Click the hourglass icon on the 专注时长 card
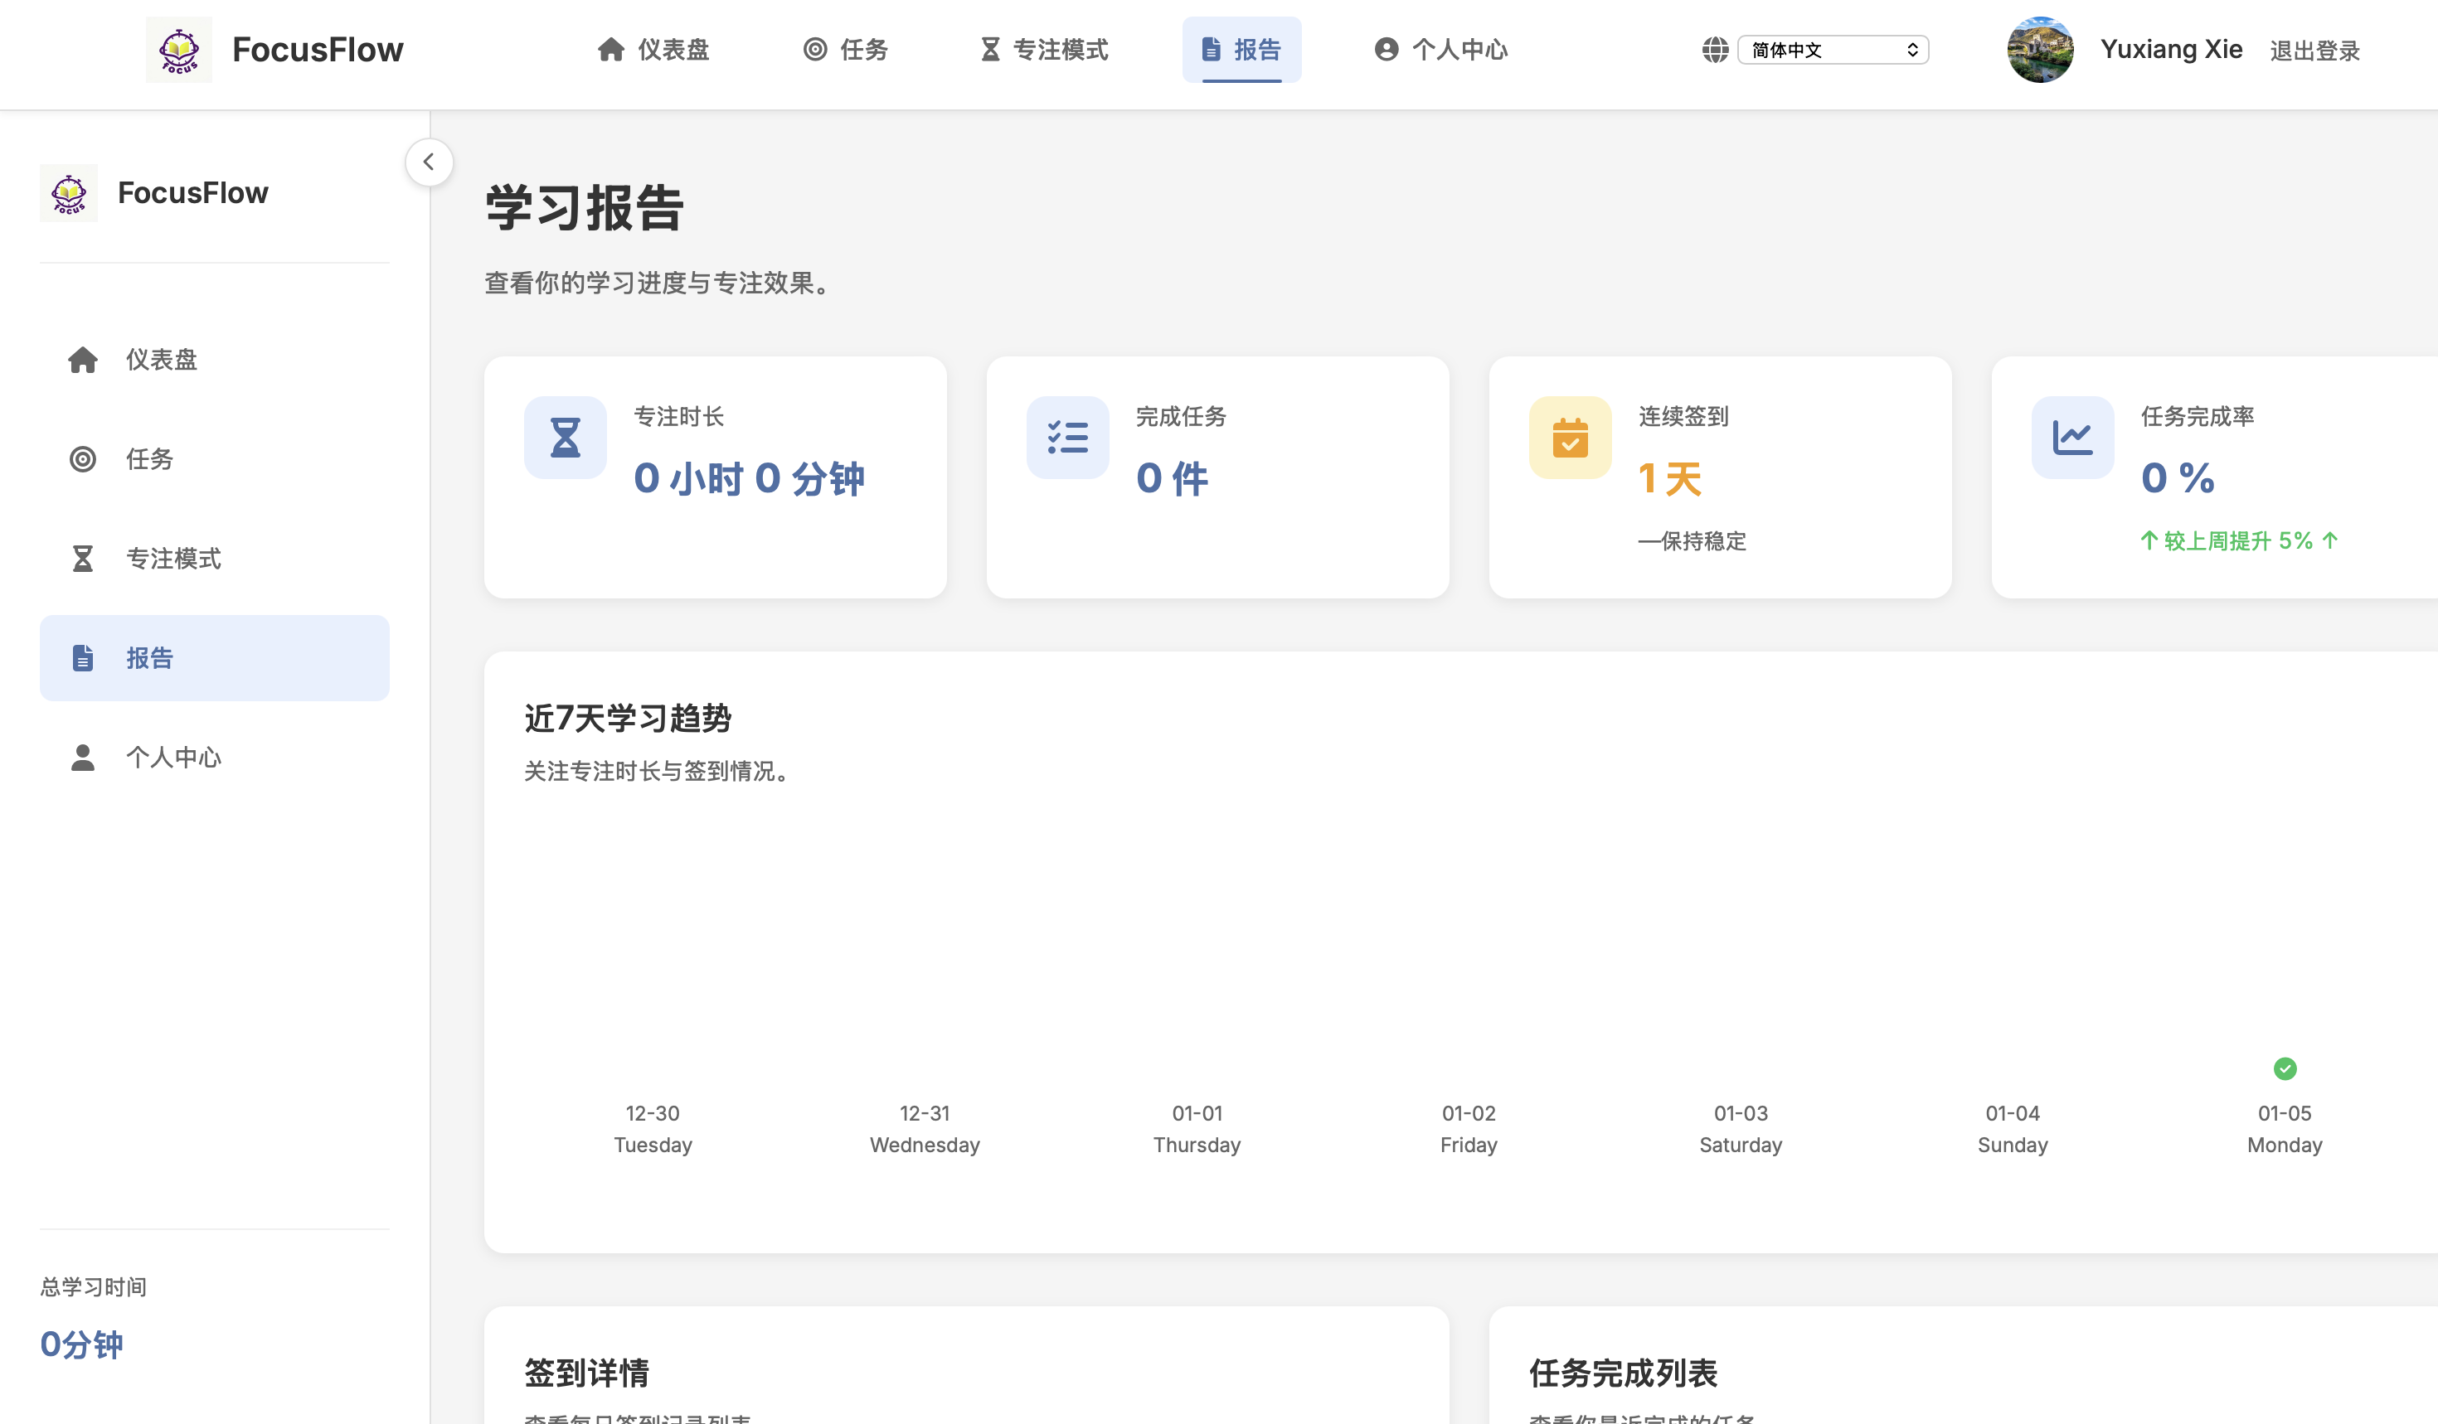This screenshot has height=1424, width=2438. pos(564,437)
